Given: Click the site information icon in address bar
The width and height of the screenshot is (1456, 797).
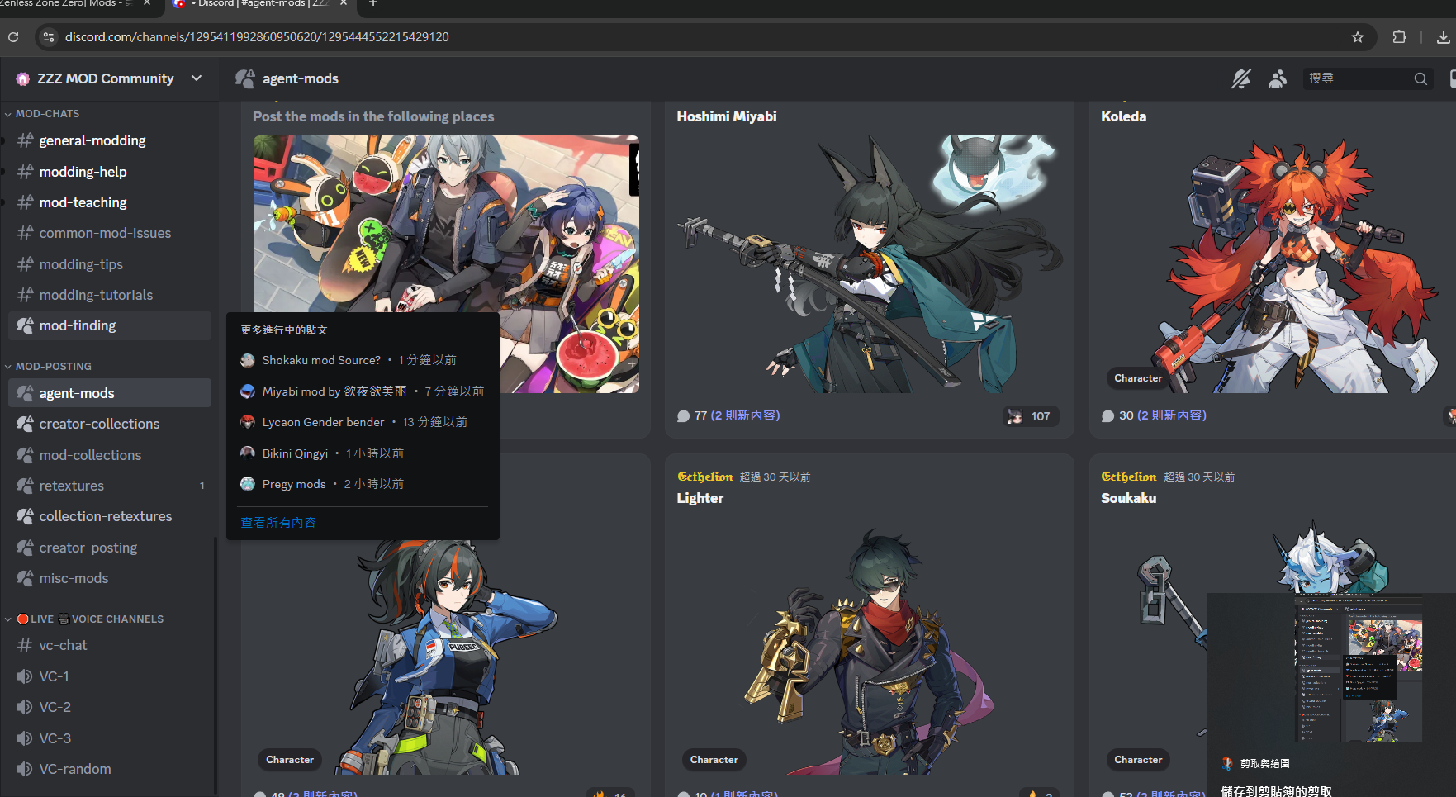Looking at the screenshot, I should point(49,37).
